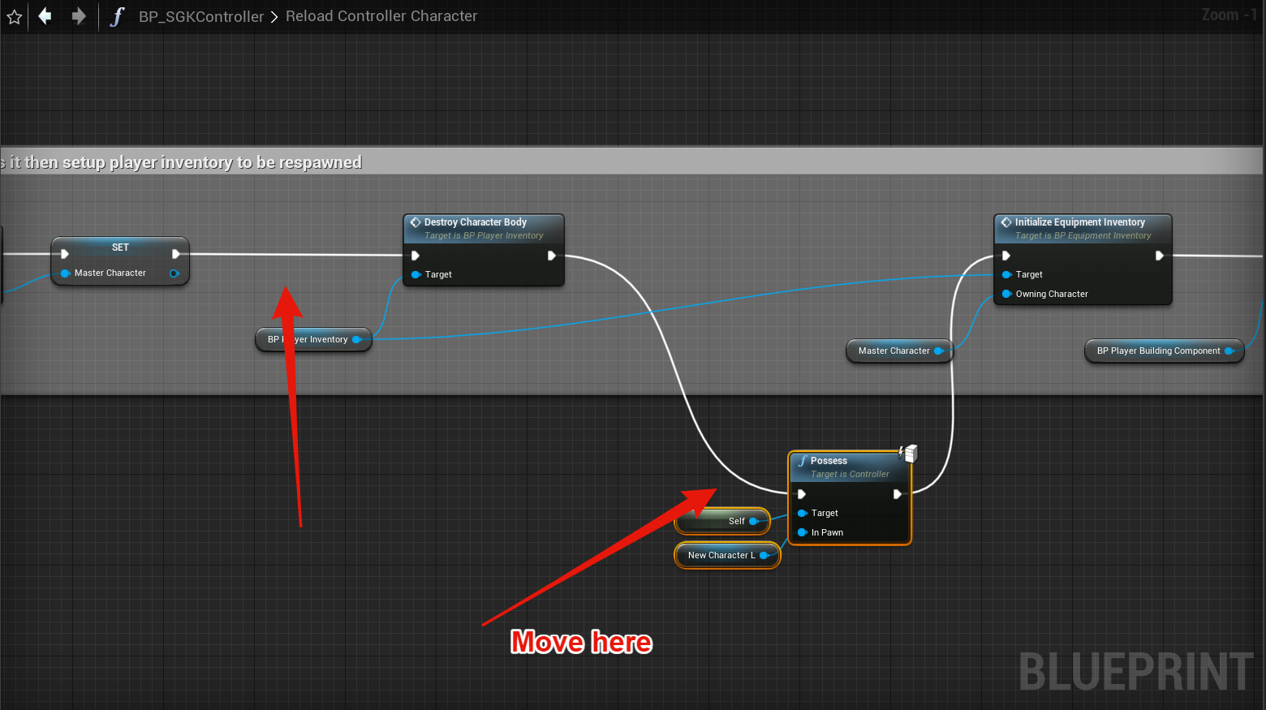Open the BP_SGKController breadcrumb
Screen dimensions: 1266x710
tap(201, 16)
